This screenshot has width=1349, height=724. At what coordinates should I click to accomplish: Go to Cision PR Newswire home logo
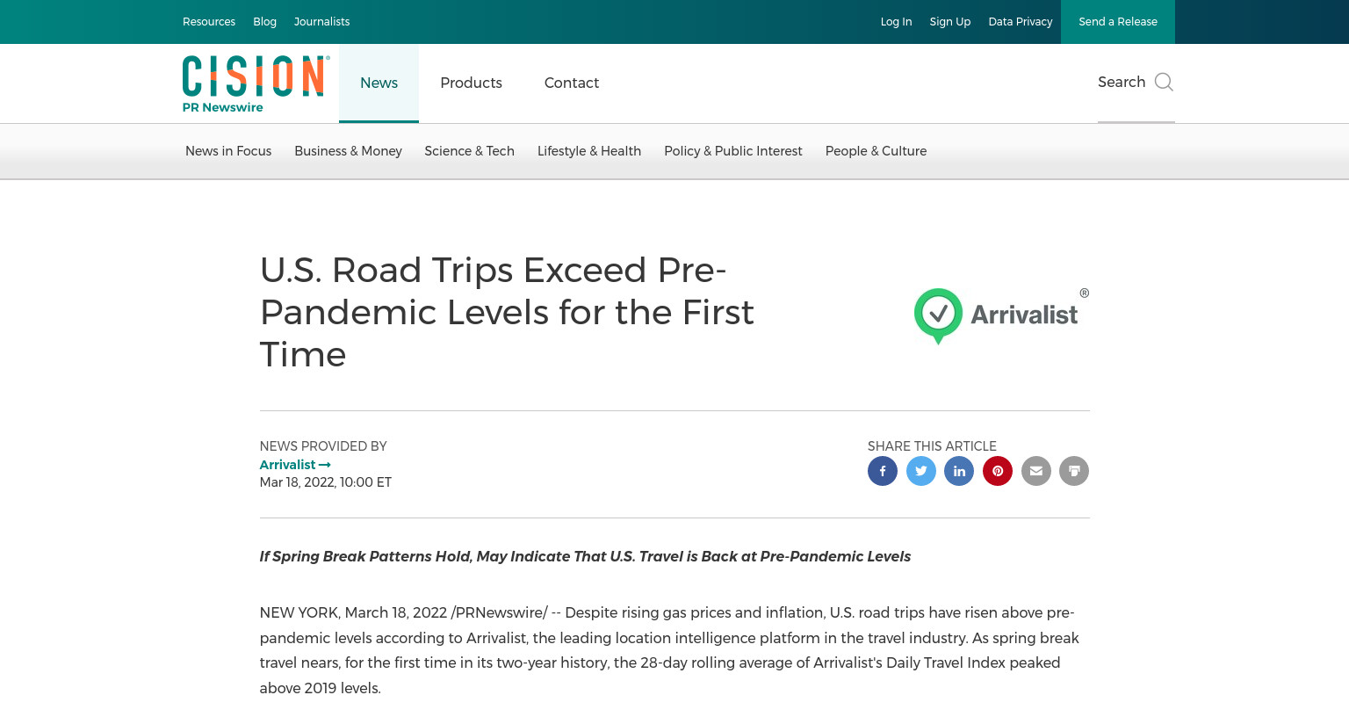coord(256,84)
